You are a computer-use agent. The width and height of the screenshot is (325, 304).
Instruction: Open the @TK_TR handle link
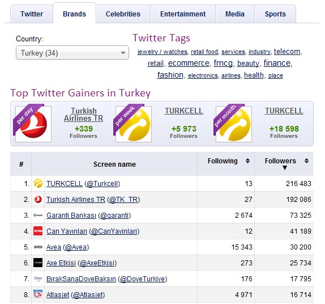click(x=123, y=200)
